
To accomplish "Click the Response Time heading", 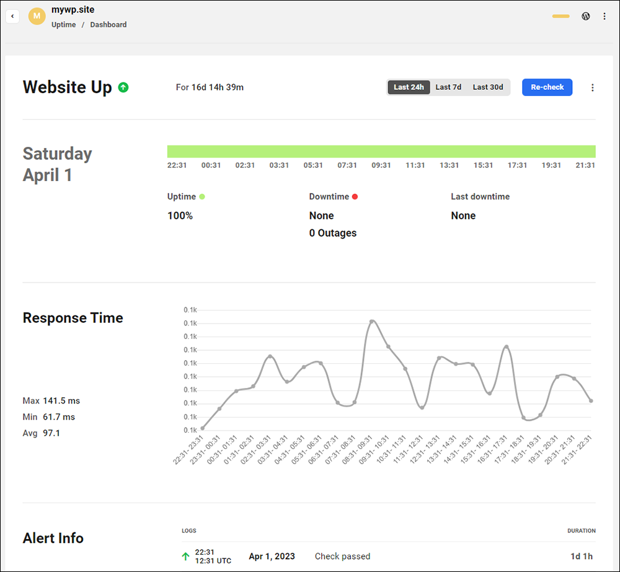I will click(x=73, y=318).
